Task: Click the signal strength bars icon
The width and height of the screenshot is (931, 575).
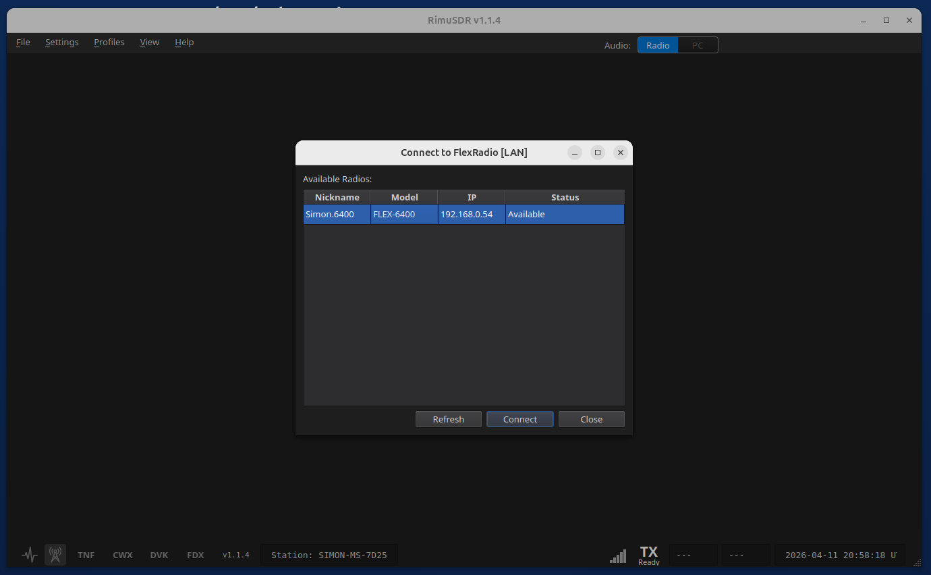Action: coord(617,556)
